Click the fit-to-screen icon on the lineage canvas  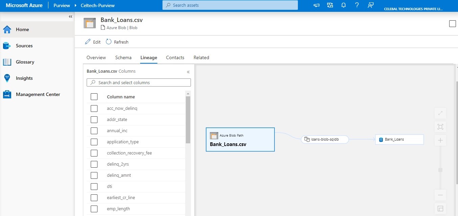tap(440, 126)
